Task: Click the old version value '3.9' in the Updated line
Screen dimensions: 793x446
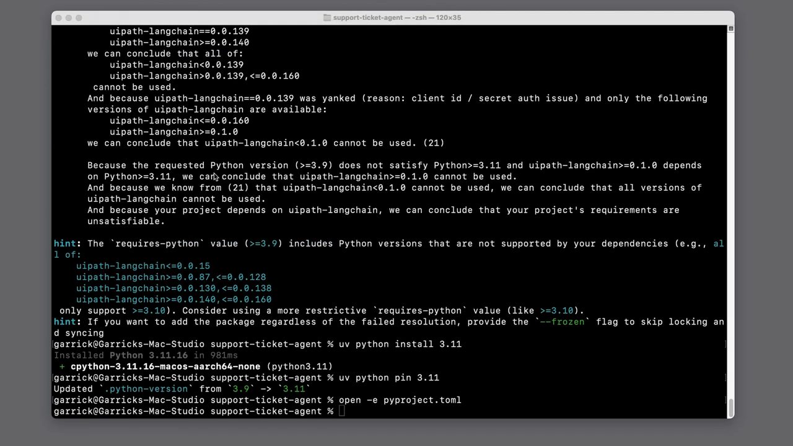Action: pyautogui.click(x=241, y=388)
